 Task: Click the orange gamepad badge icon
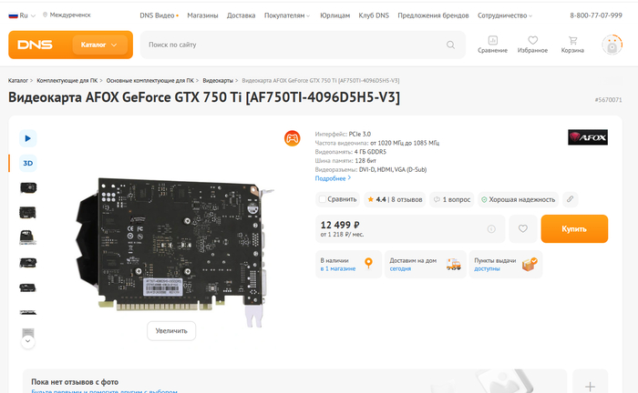pyautogui.click(x=293, y=138)
